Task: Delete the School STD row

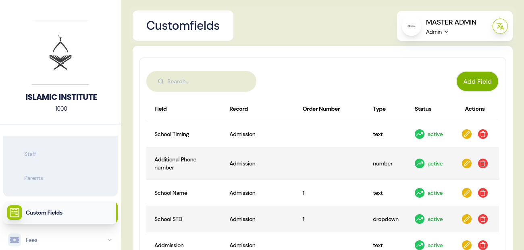Action: click(x=482, y=219)
